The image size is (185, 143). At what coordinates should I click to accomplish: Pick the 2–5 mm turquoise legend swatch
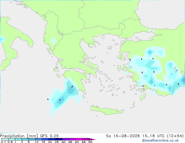point(25,139)
